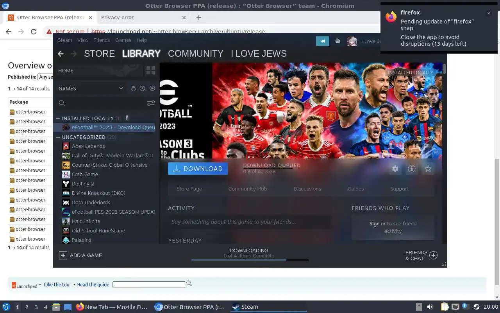Expand the GAMES filter dropdown

pyautogui.click(x=121, y=88)
